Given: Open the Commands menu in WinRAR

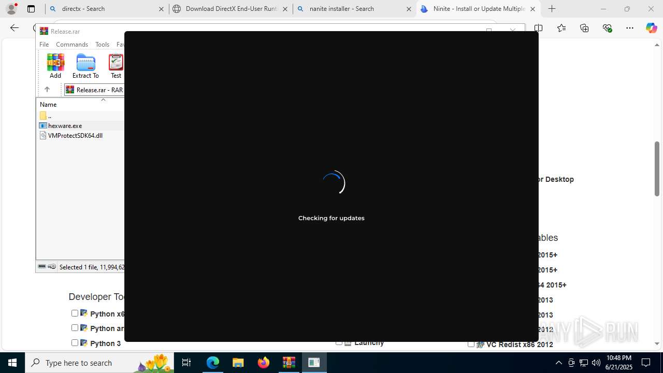Looking at the screenshot, I should coord(72,45).
